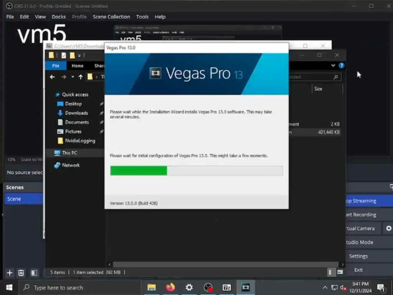The height and width of the screenshot is (295, 393).
Task: Sort by Size column header
Action: point(318,89)
